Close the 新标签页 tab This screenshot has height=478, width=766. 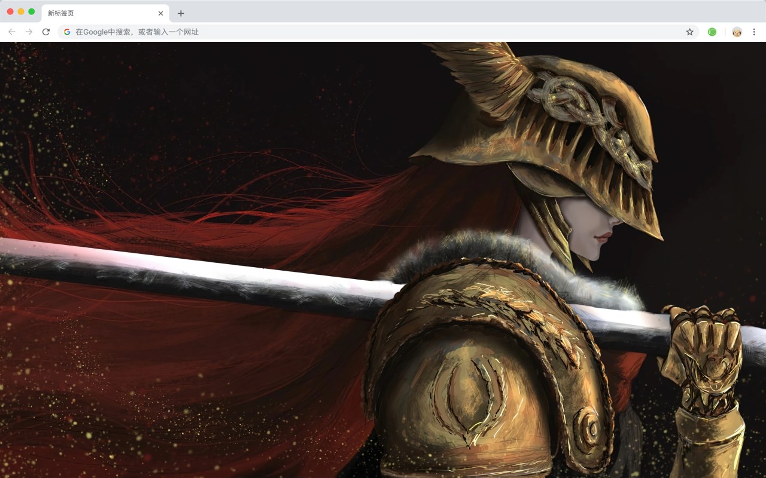160,13
